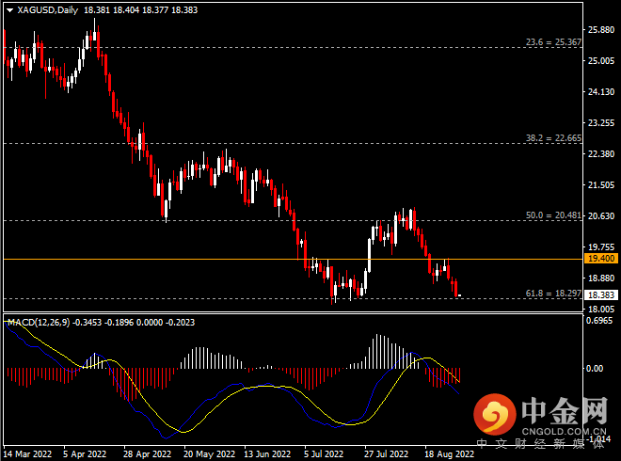The height and width of the screenshot is (461, 621).
Task: Click the 14 Mar 2022 date marker
Action: (x=27, y=453)
